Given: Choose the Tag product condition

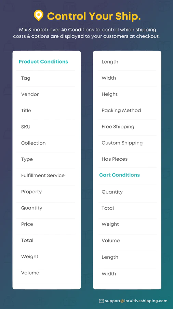Looking at the screenshot, I should 46,78.
